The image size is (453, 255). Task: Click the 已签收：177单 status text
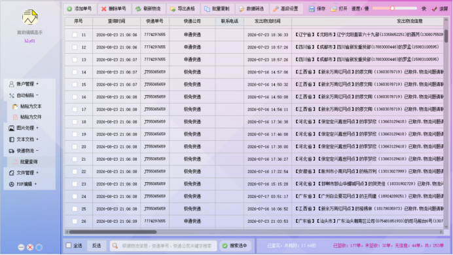(x=348, y=245)
